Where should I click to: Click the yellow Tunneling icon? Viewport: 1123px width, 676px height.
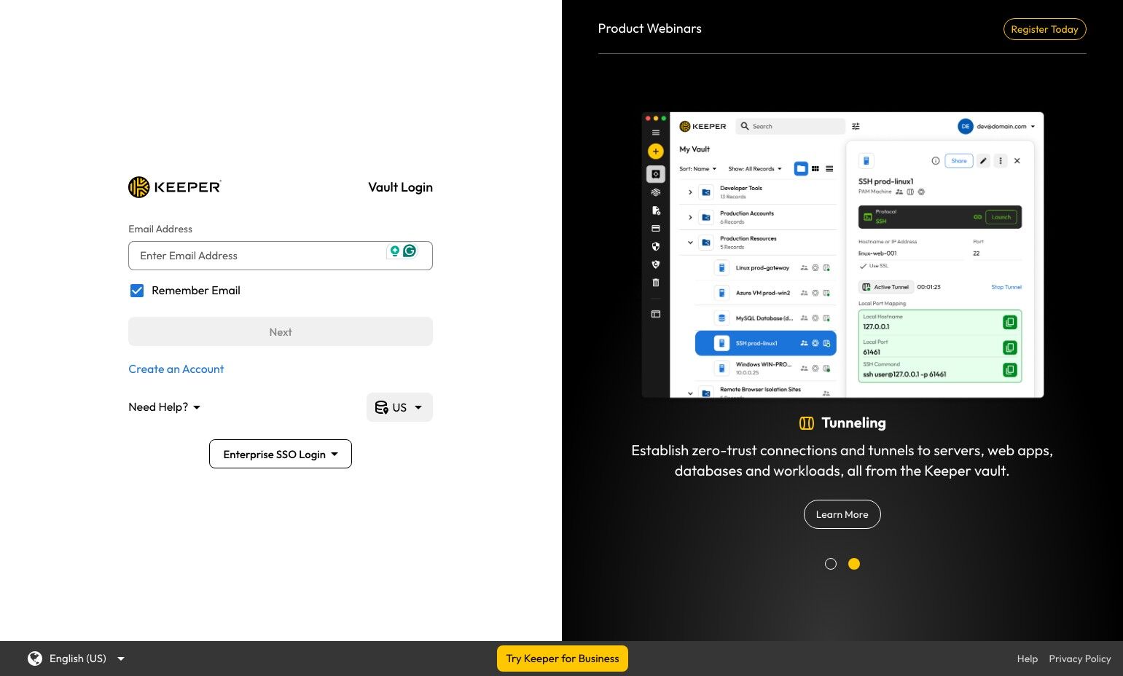(806, 423)
